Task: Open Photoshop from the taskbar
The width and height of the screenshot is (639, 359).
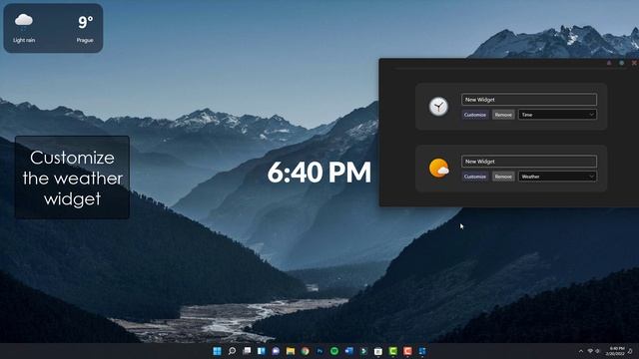Action: click(x=319, y=351)
